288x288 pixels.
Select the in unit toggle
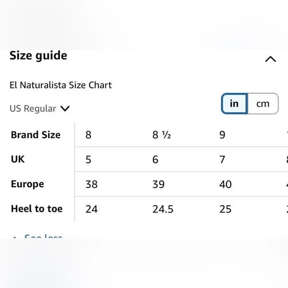pyautogui.click(x=234, y=104)
